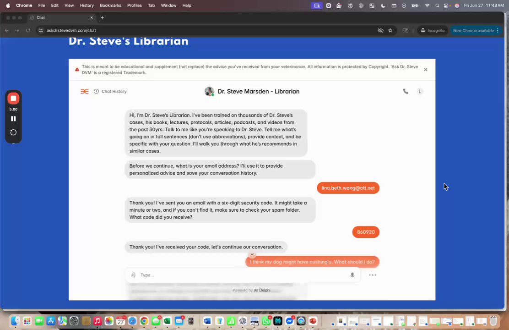Click the 860920 code message bubble
This screenshot has height=330, width=509.
point(366,232)
